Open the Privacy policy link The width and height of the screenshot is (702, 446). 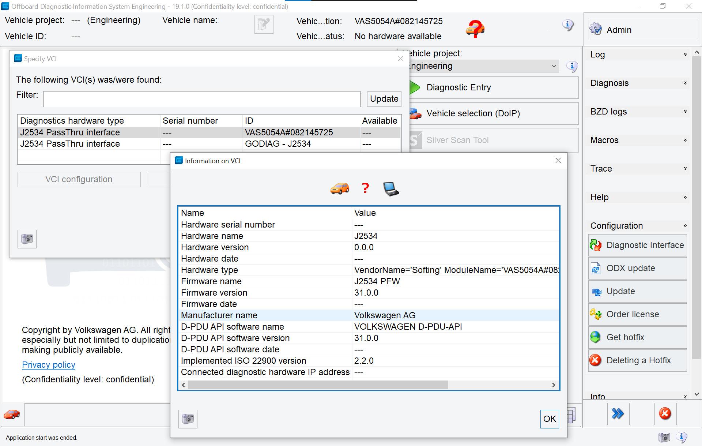pyautogui.click(x=49, y=365)
